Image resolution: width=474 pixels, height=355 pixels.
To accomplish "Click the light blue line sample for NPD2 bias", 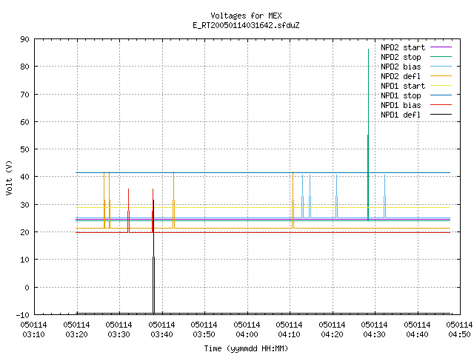I will [x=441, y=67].
